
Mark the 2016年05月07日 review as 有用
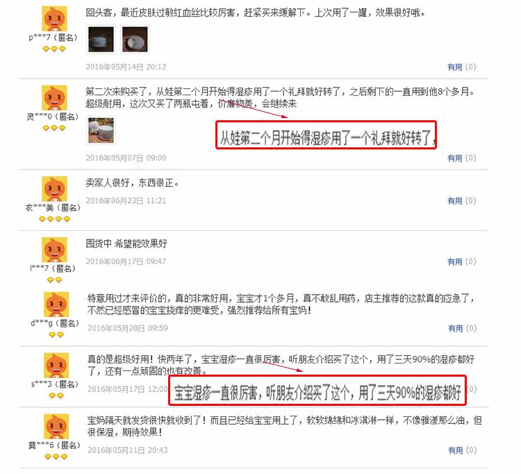pos(454,158)
